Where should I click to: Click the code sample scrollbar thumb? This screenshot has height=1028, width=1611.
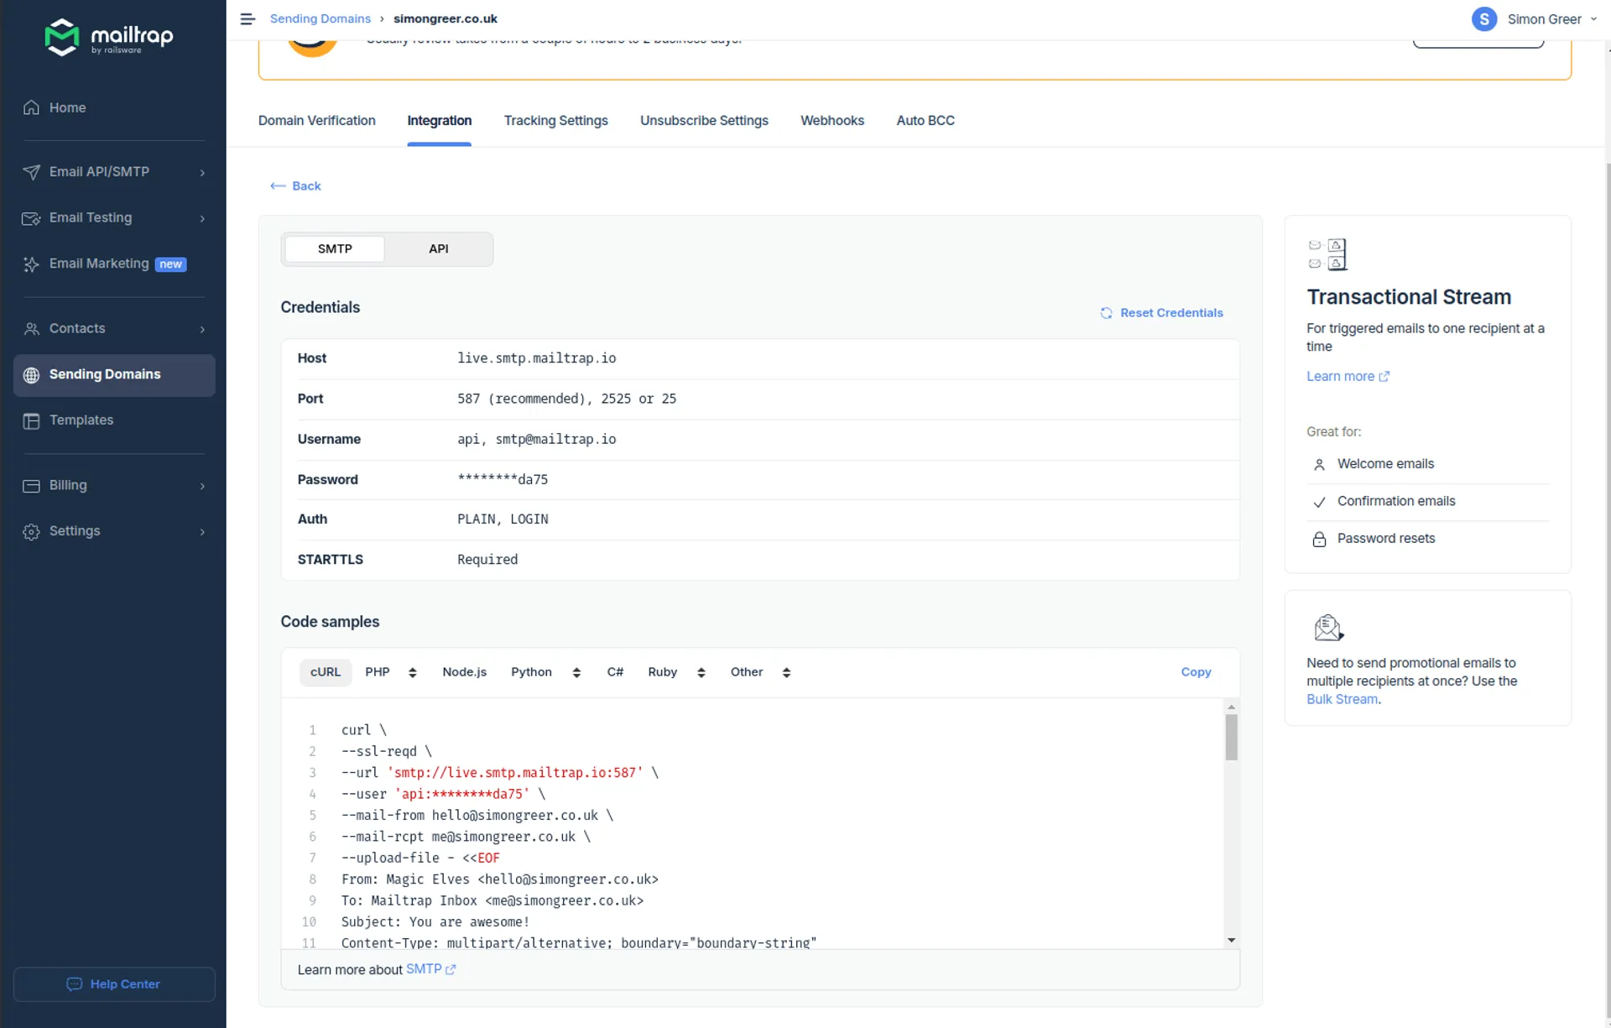1231,737
